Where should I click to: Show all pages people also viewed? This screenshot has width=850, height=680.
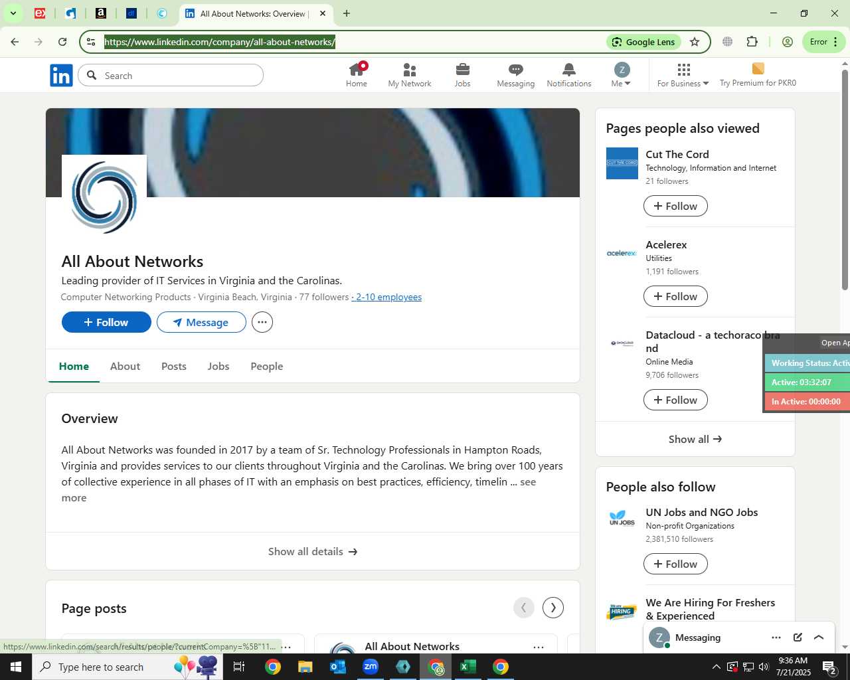pos(695,439)
